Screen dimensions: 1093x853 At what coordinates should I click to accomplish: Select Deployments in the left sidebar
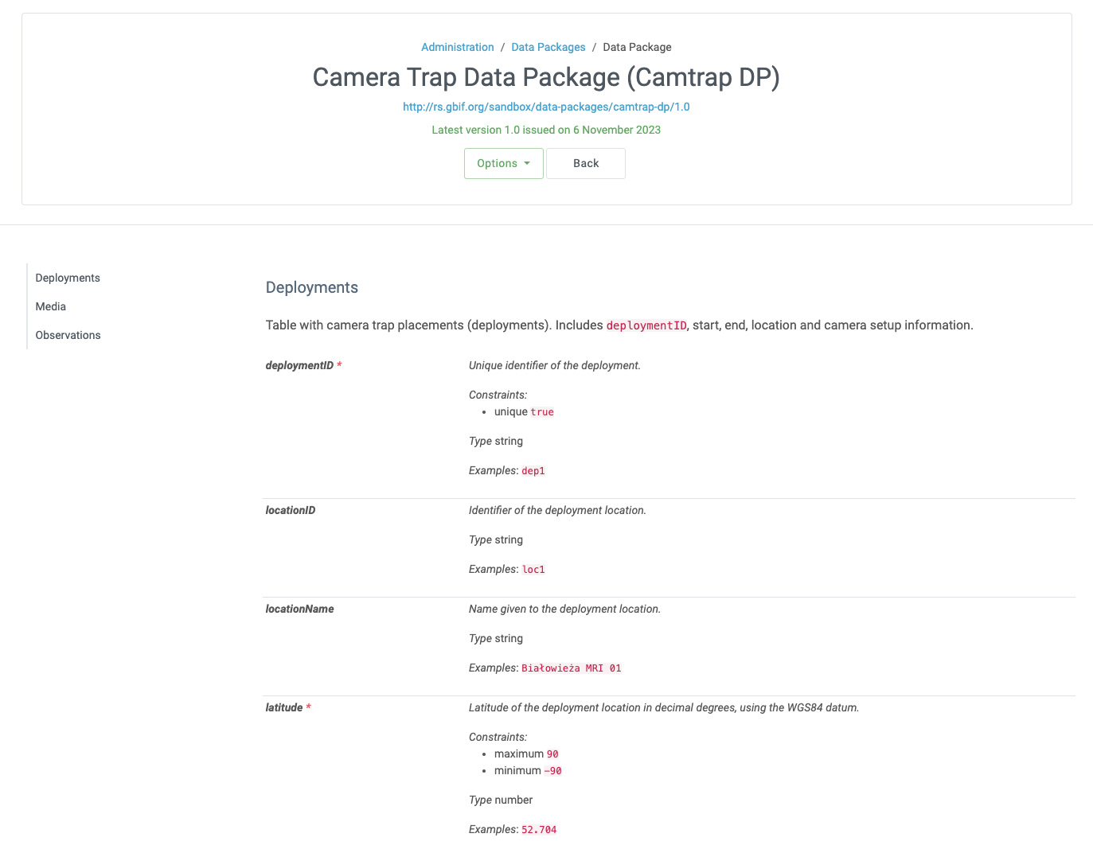pos(67,278)
